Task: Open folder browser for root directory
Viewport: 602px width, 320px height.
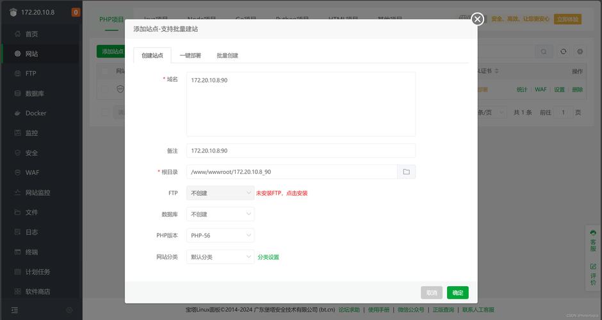Action: [406, 172]
